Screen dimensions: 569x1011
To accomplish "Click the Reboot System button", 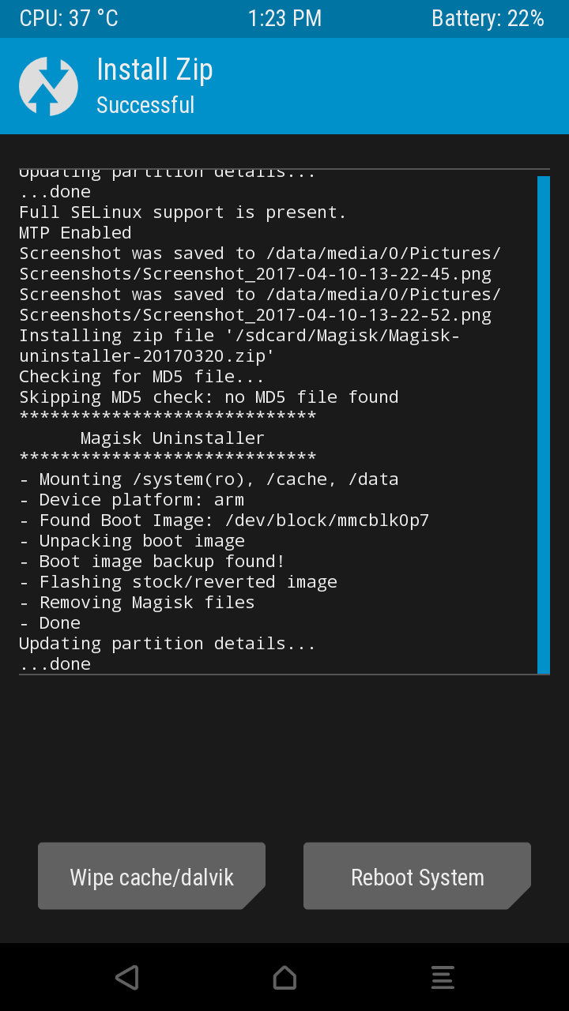I will coord(417,876).
